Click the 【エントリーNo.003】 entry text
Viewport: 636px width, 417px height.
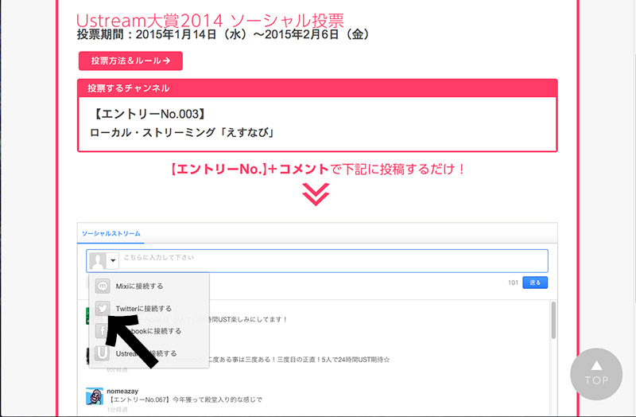tap(149, 114)
